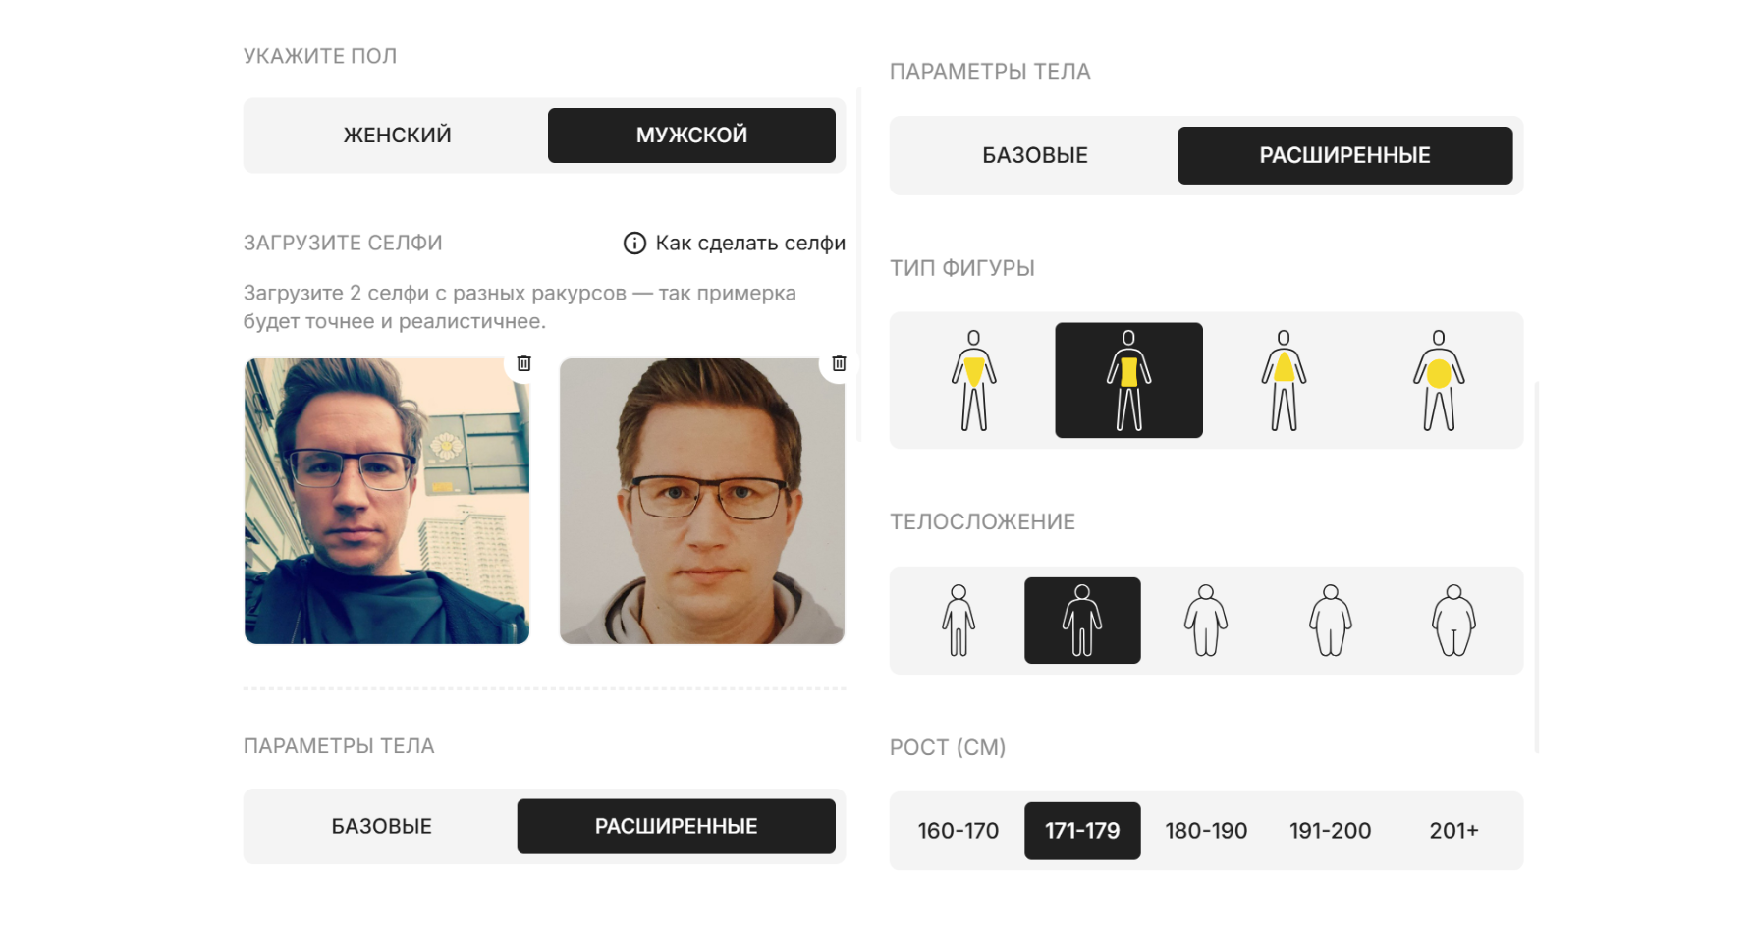Open the selfie photo with city background
The image size is (1753, 926).
click(387, 501)
